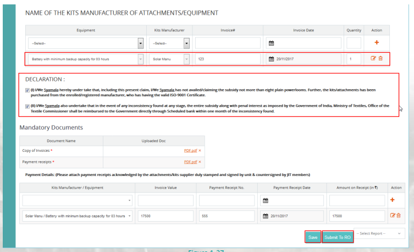The height and width of the screenshot is (252, 414).
Task: Click the empty Amount on Receipt field
Action: click(357, 200)
